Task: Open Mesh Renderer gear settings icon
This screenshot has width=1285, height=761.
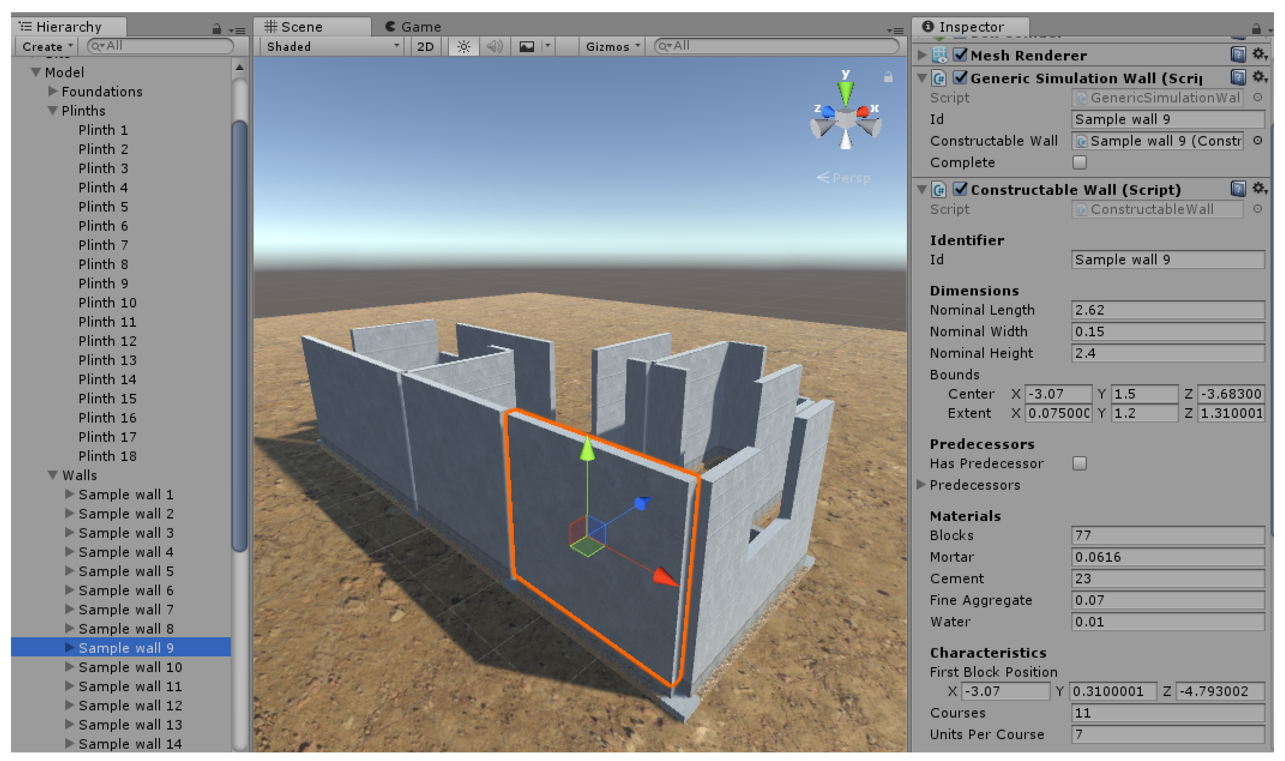Action: (1259, 54)
